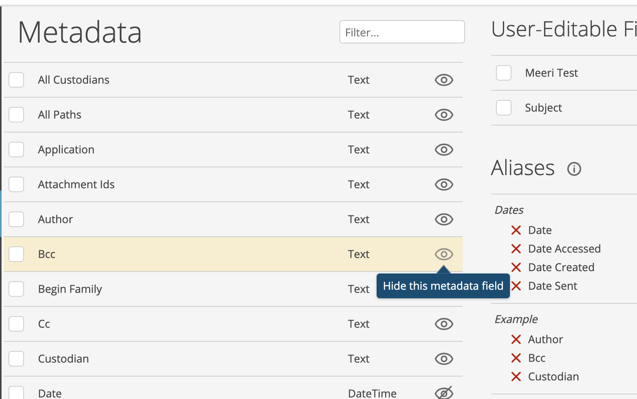
Task: Click the Aliases info icon
Action: coord(574,169)
